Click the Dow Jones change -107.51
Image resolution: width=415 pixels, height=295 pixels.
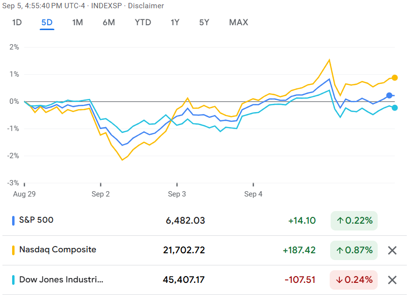(300, 280)
